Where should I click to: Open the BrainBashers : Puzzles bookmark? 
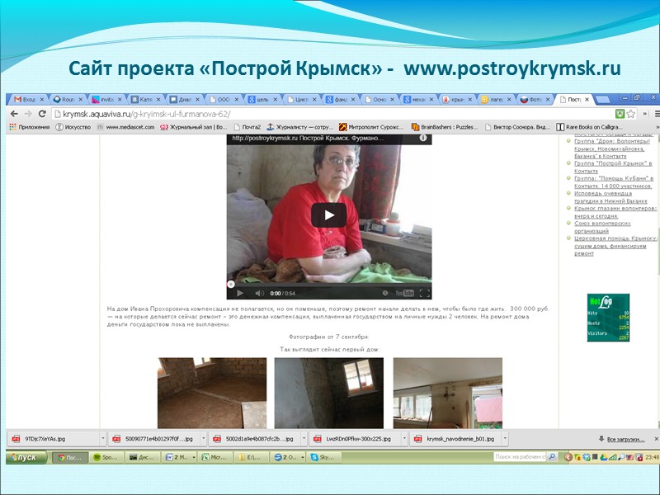pyautogui.click(x=445, y=127)
